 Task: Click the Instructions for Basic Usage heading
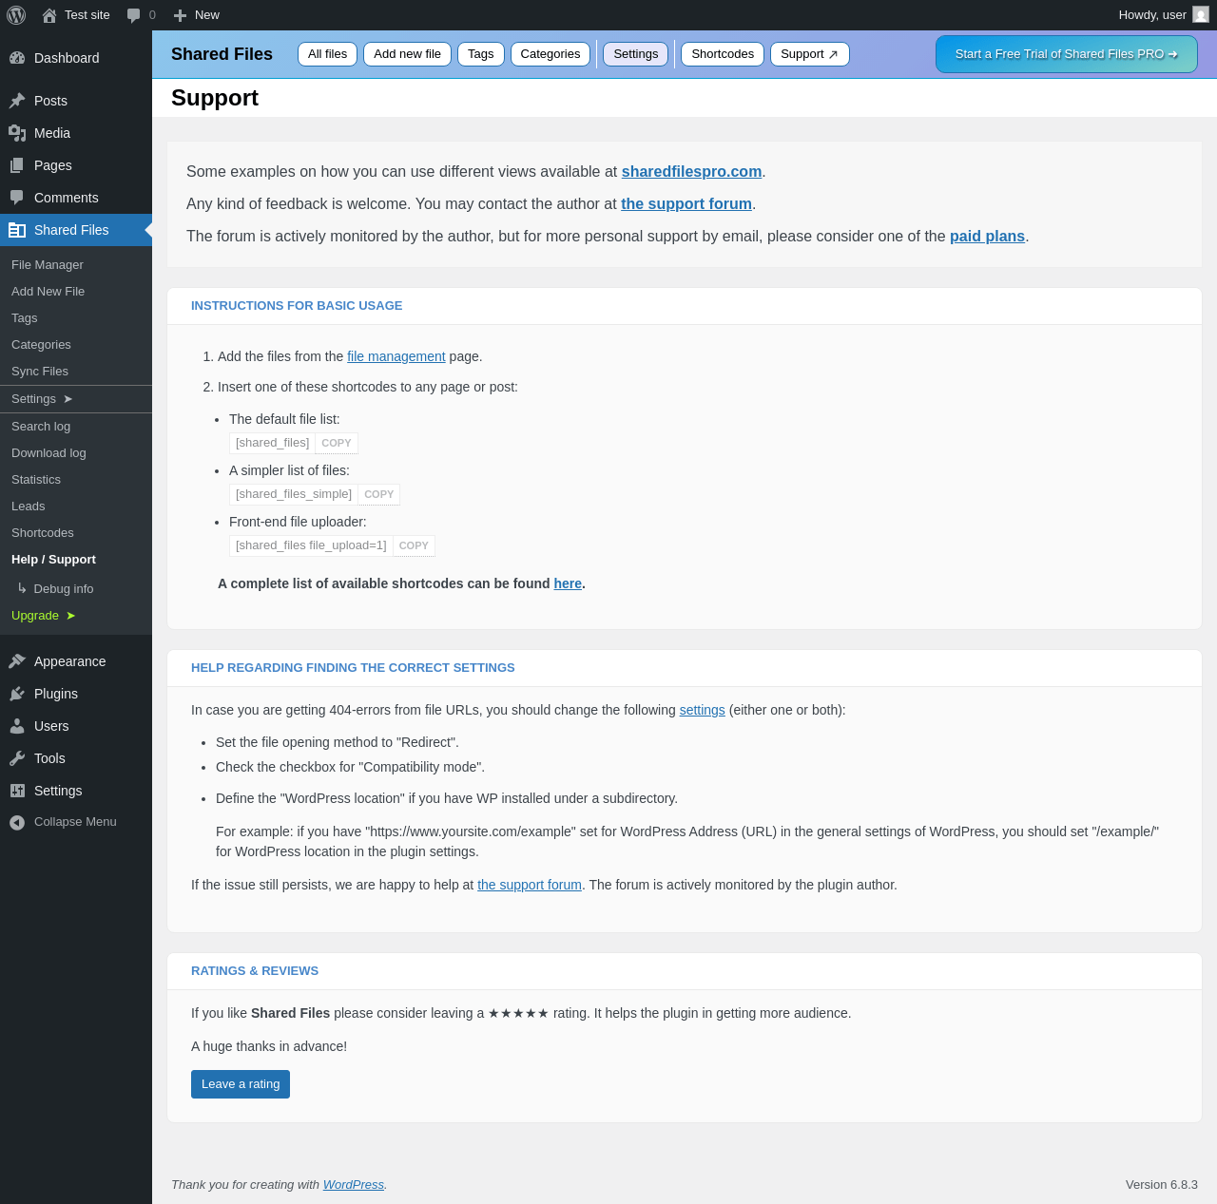coord(297,306)
